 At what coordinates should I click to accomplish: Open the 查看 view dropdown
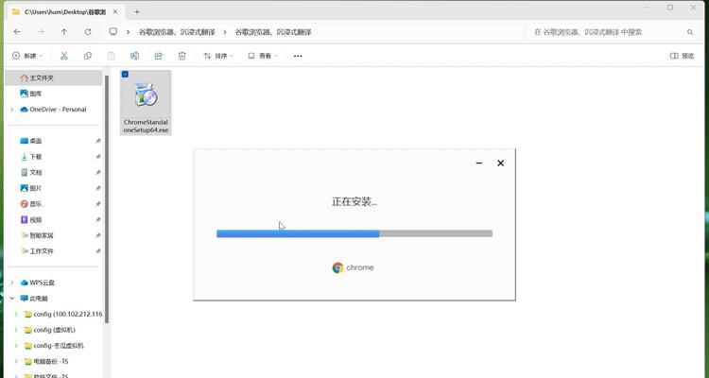(263, 56)
